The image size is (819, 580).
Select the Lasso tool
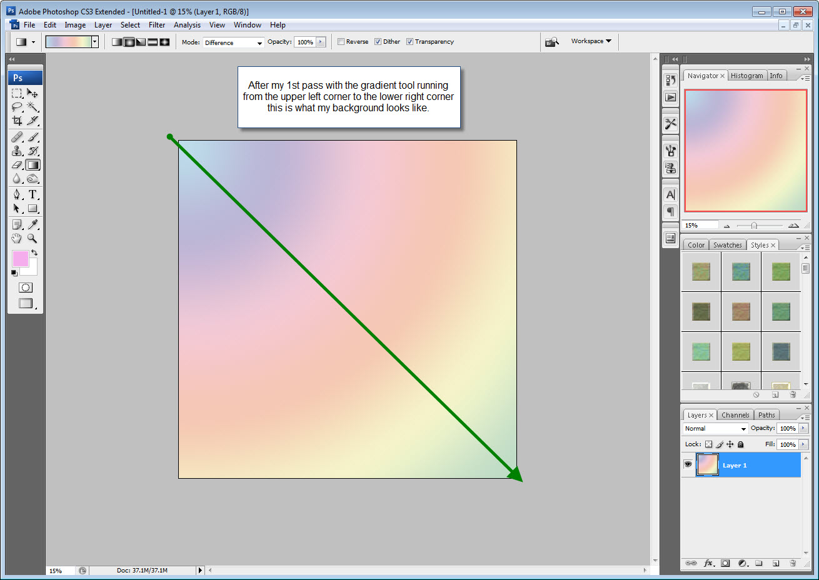tap(16, 106)
